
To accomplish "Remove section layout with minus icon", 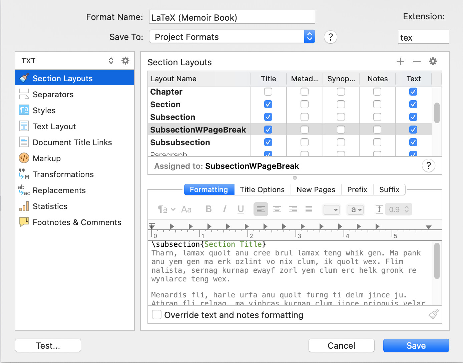I will [417, 61].
